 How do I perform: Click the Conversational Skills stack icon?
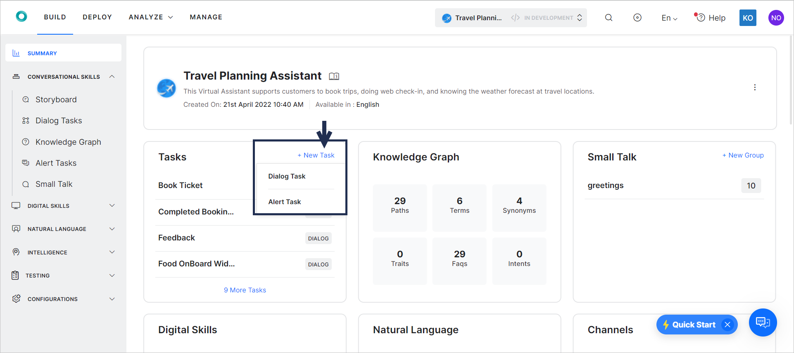click(x=16, y=77)
